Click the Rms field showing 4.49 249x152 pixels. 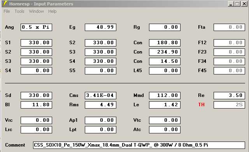[100, 105]
